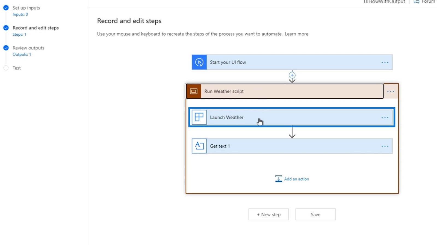Click the Forum chat icon
Image resolution: width=437 pixels, height=245 pixels.
pyautogui.click(x=416, y=2)
